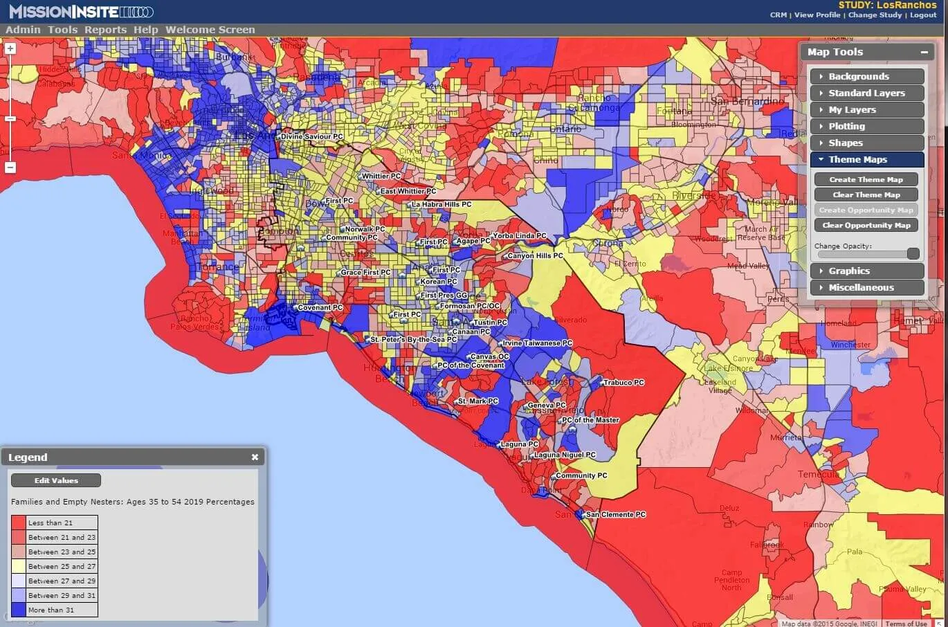Screen dimensions: 948x627
Task: Click the Yorba Linda PC map marker
Action: [489, 236]
